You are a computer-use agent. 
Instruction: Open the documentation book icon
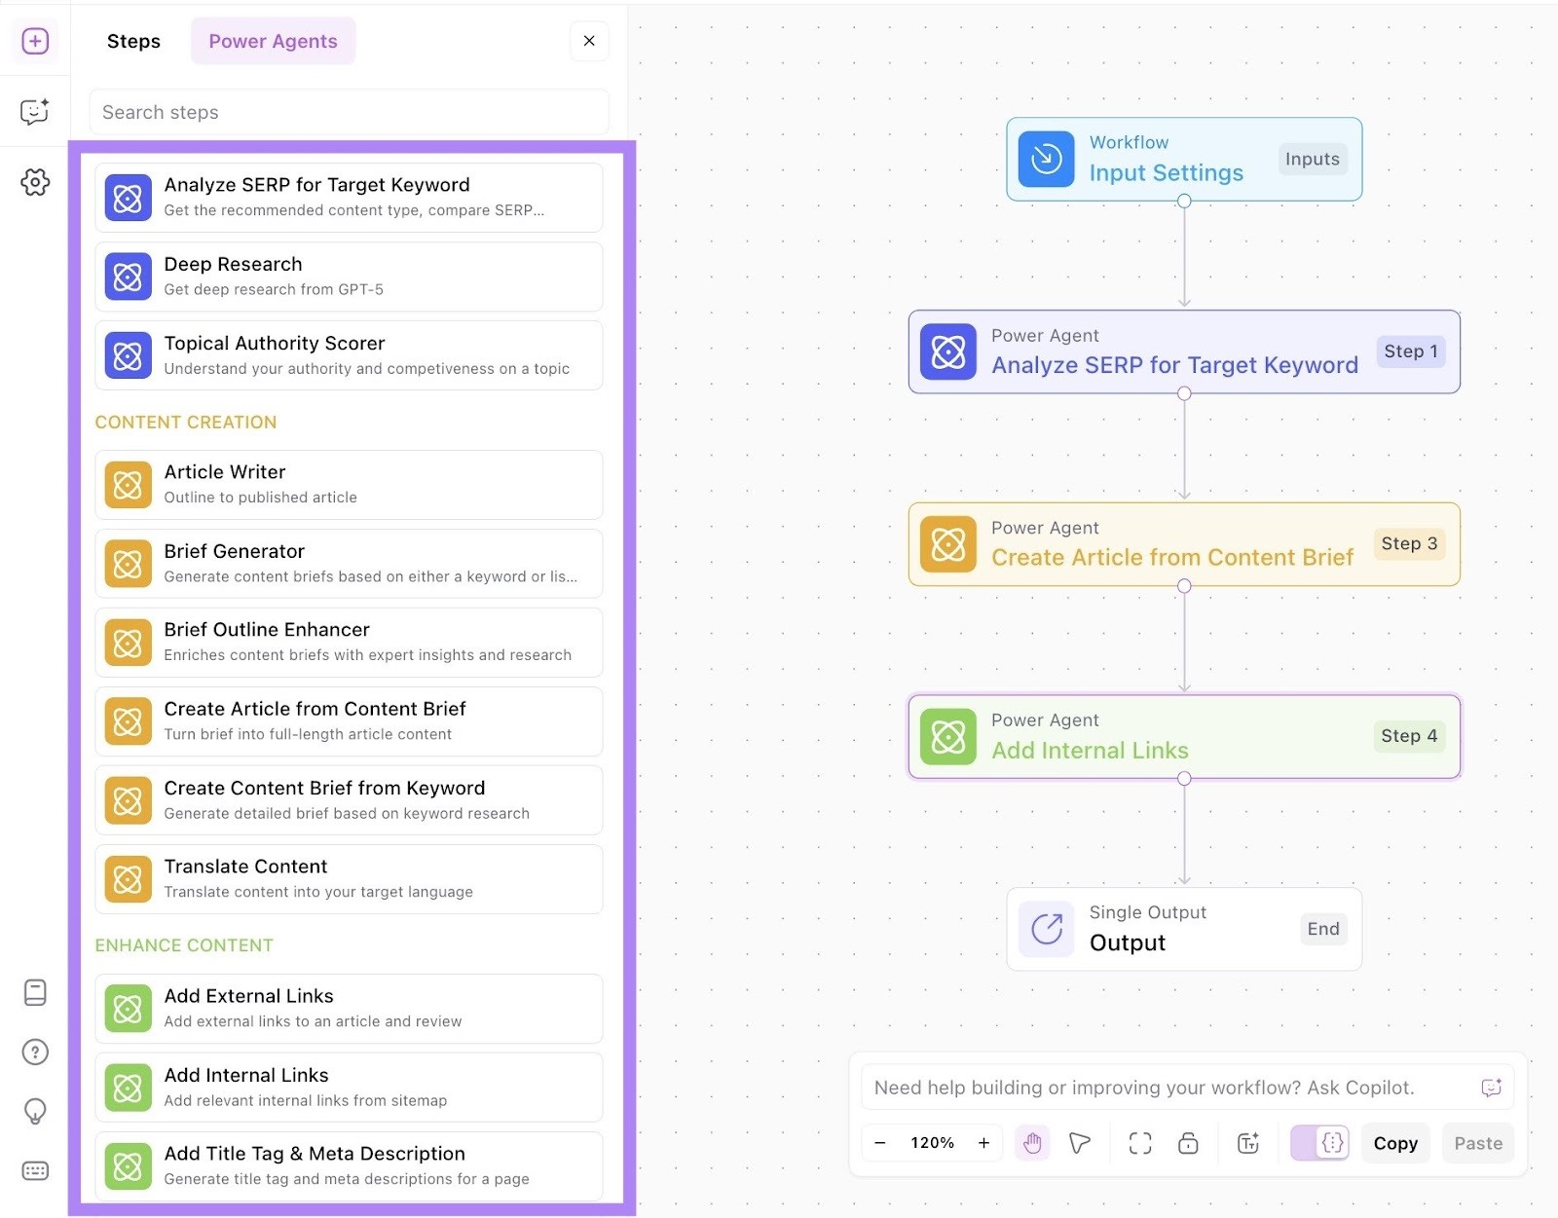35,992
